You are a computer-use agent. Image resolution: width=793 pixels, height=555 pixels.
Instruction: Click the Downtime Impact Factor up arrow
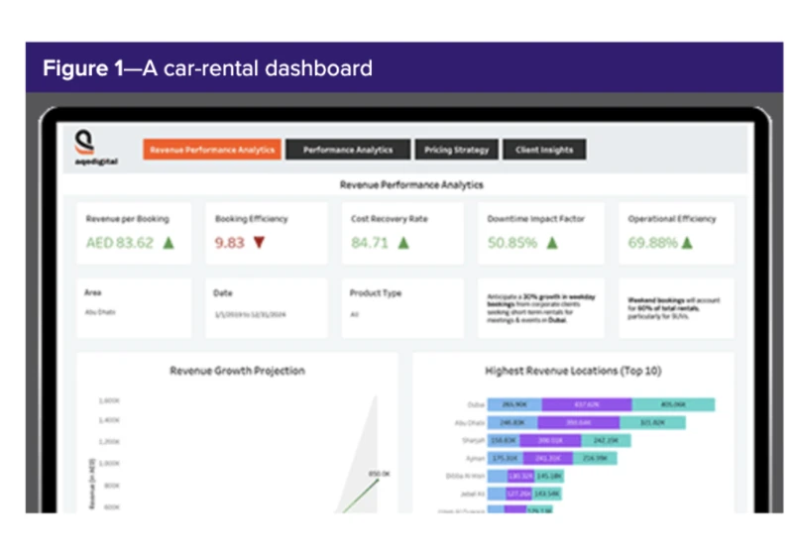point(552,243)
